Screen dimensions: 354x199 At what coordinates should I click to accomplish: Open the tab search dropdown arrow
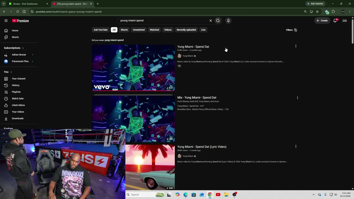click(x=4, y=4)
